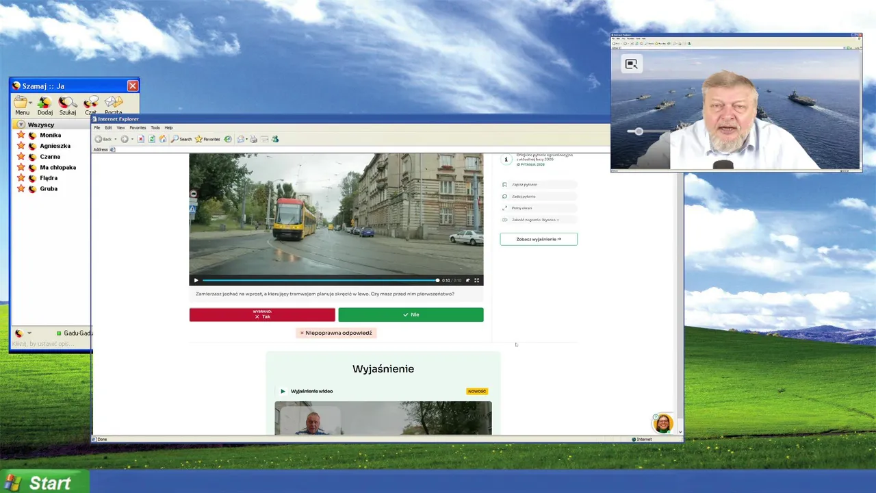Click the IE vertical scrollbar
Viewport: 876px width, 493px height.
click(x=680, y=293)
